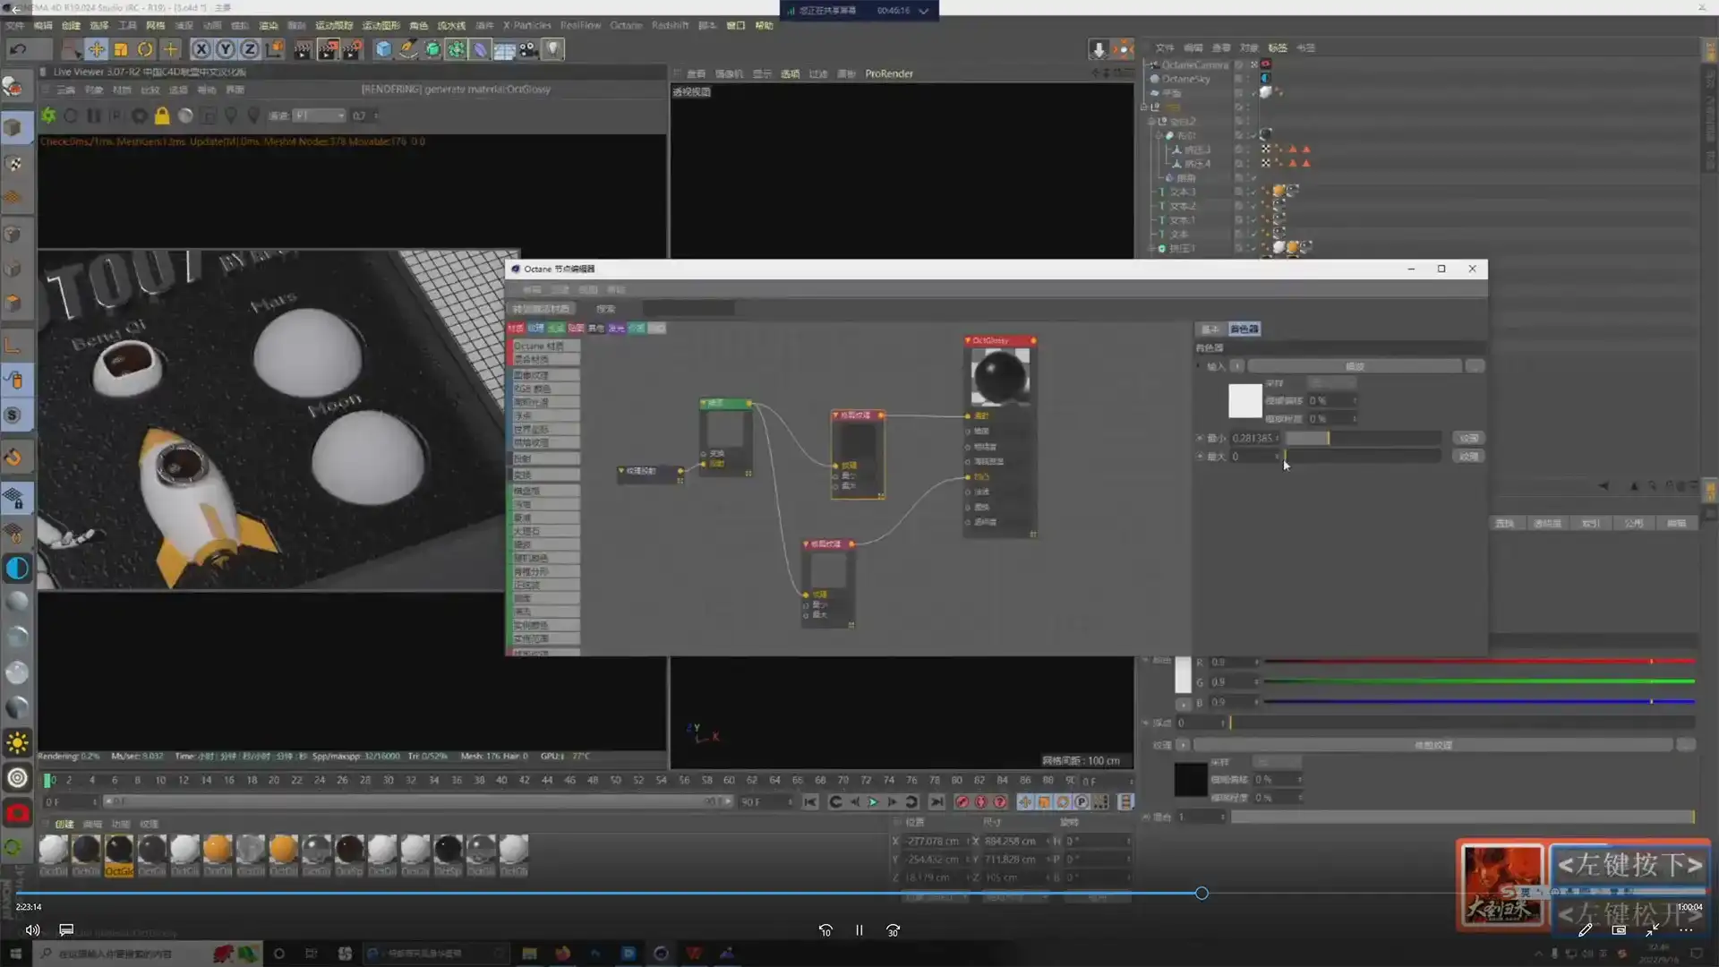
Task: Click 设置 button beside 最小 slider
Action: (1468, 438)
